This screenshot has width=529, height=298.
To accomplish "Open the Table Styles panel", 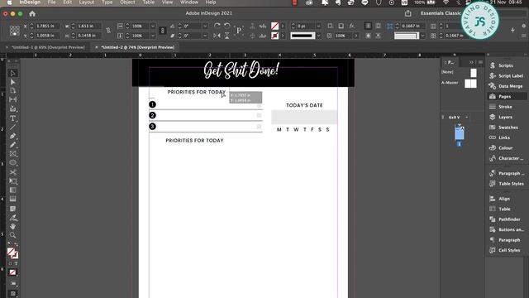I will click(506, 184).
